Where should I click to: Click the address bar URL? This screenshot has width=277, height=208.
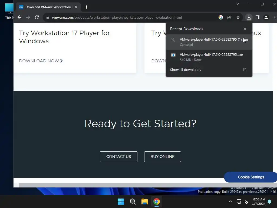tap(117, 17)
